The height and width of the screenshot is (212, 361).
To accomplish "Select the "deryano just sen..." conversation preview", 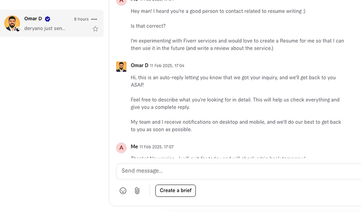I will point(45,28).
